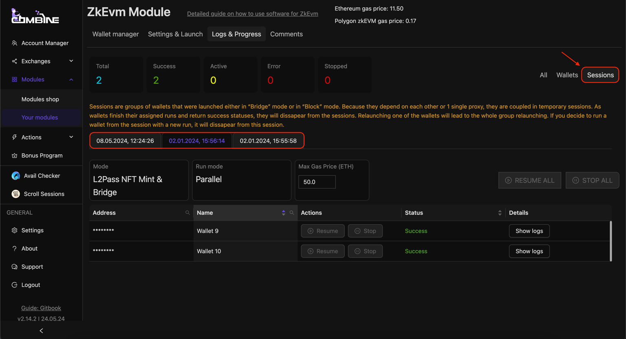Click the Combine logo icon
The height and width of the screenshot is (339, 626).
click(x=35, y=16)
